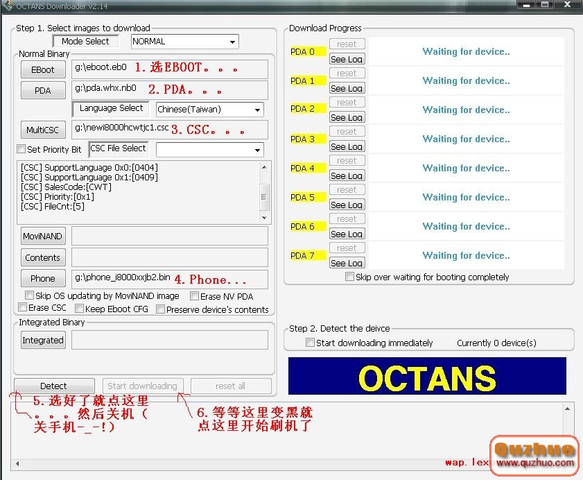Viewport: 583px width, 480px height.
Task: Click the Detect button
Action: [x=54, y=386]
